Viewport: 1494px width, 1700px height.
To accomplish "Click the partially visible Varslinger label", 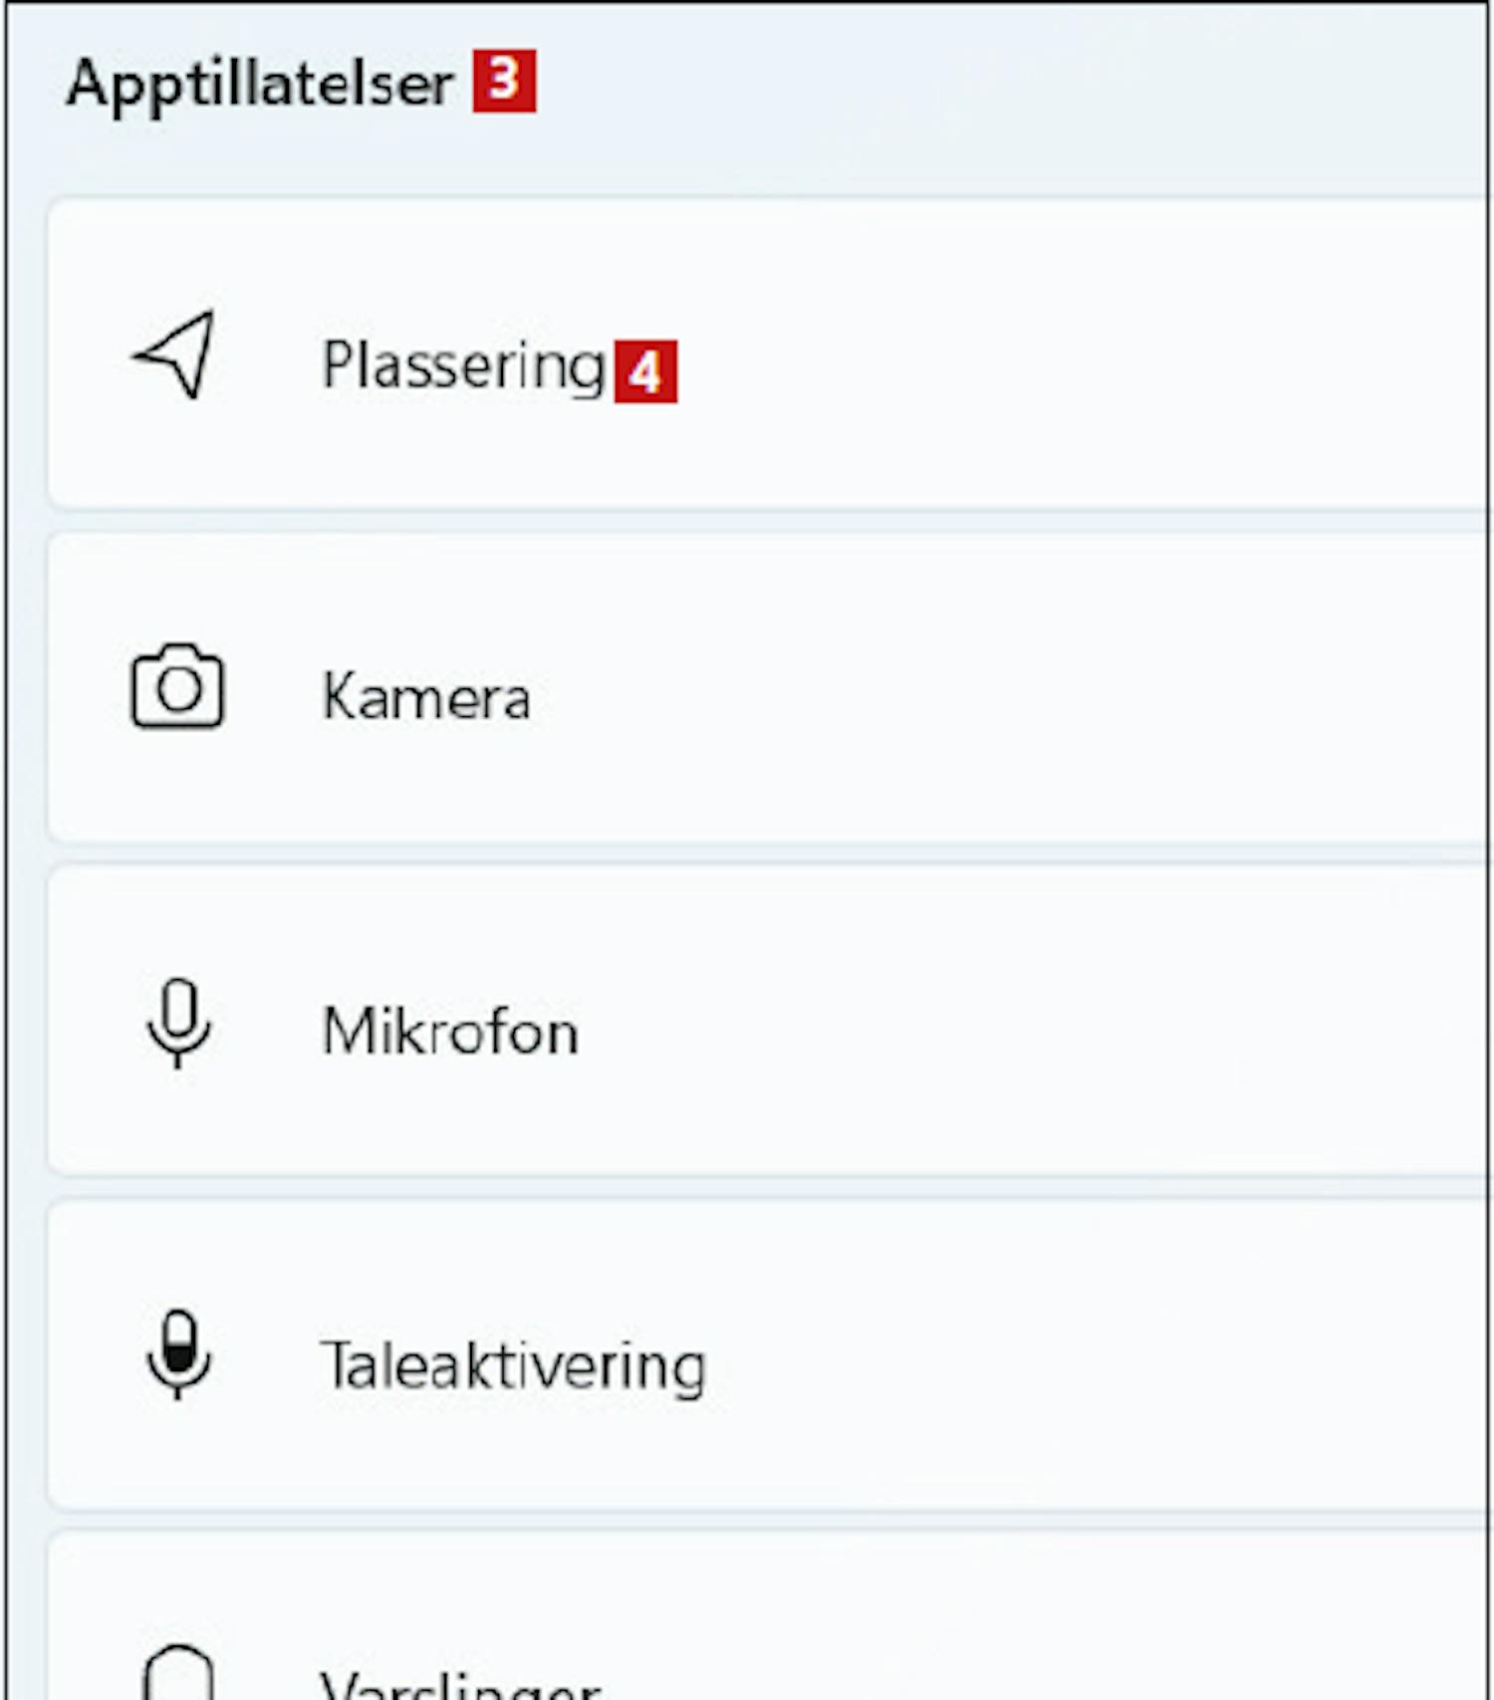I will coord(460,1684).
